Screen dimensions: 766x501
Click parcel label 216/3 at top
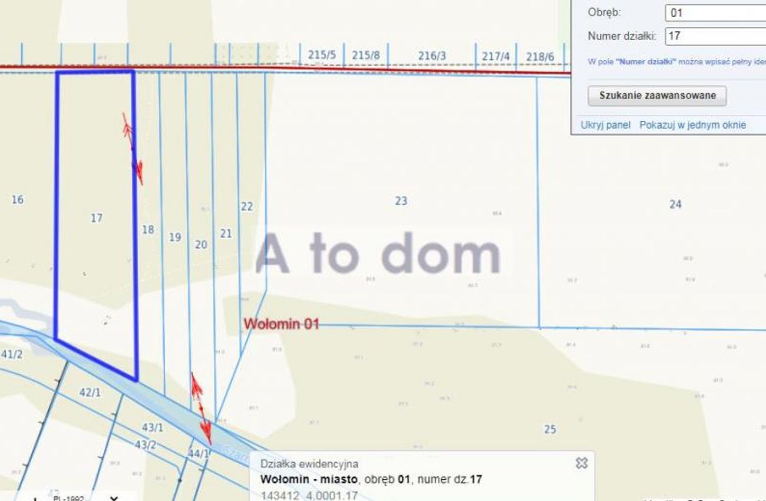click(432, 56)
